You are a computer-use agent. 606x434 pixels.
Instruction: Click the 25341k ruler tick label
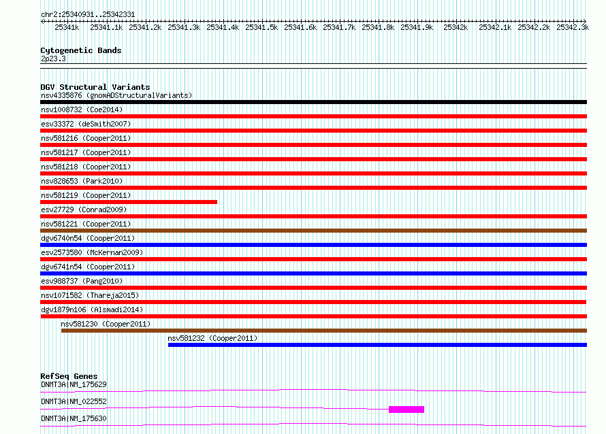(67, 27)
